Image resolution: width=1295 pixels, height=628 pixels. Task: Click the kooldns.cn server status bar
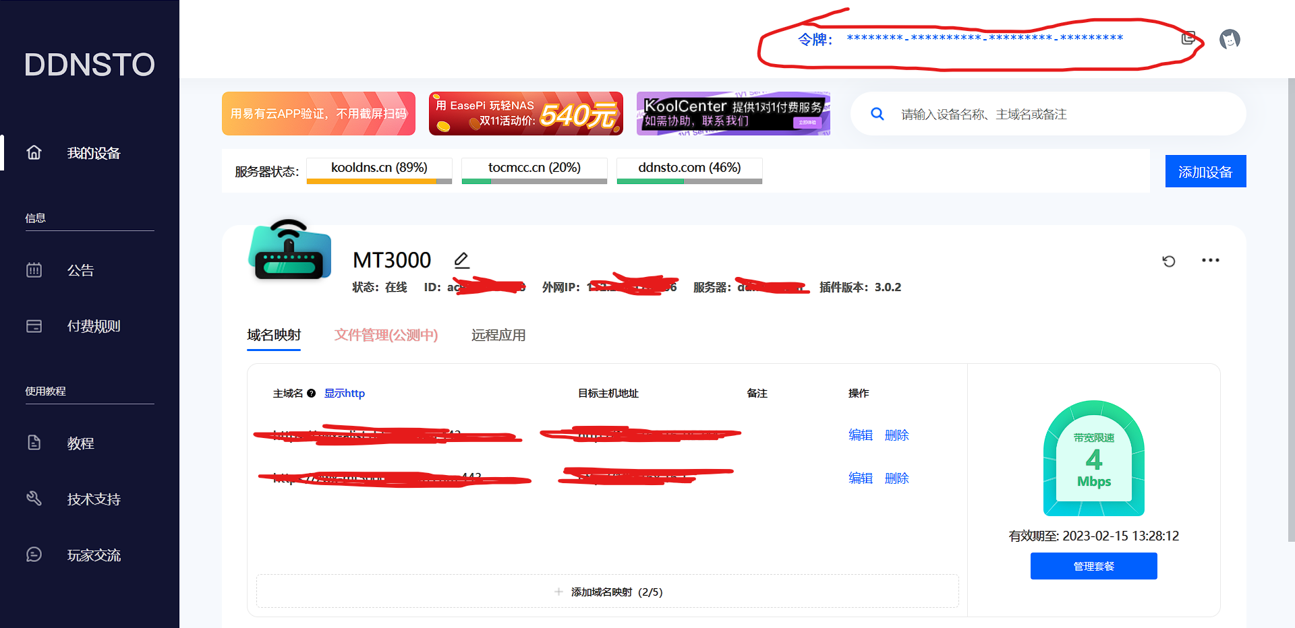[x=379, y=170]
